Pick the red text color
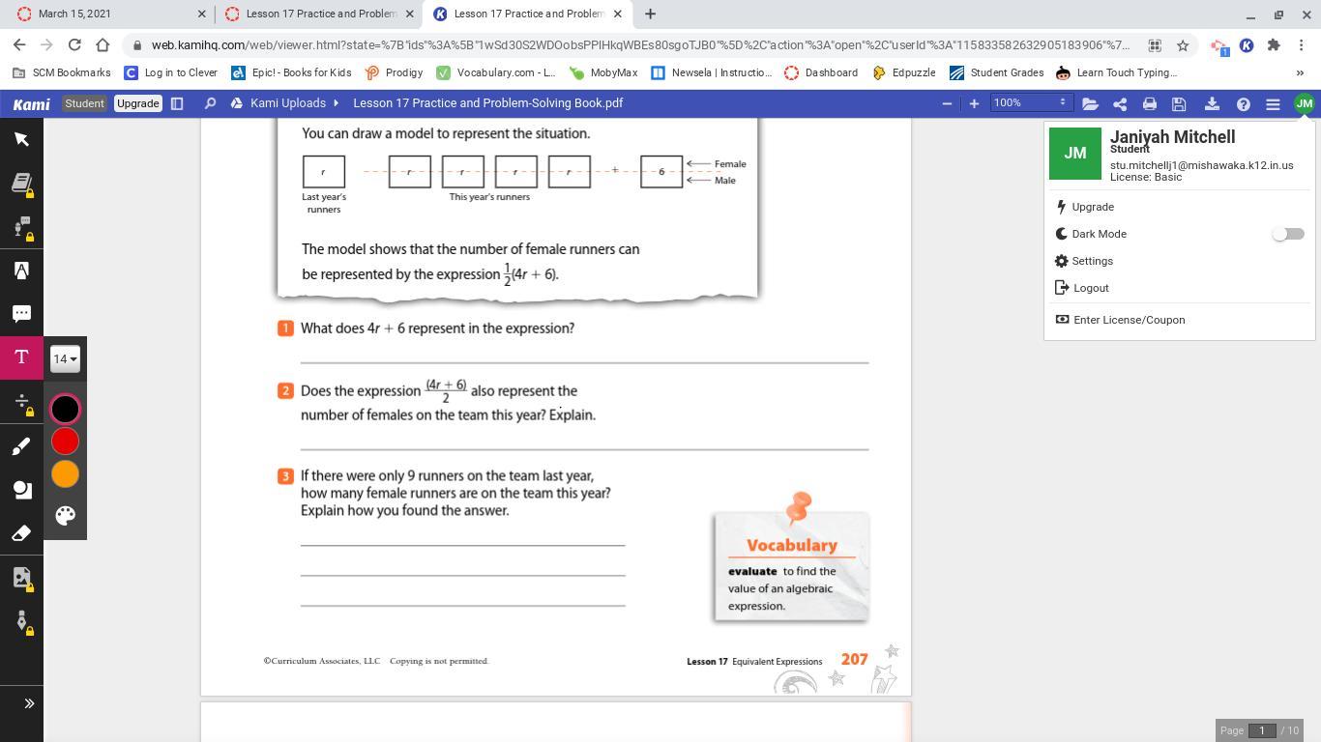1321x742 pixels. point(65,442)
